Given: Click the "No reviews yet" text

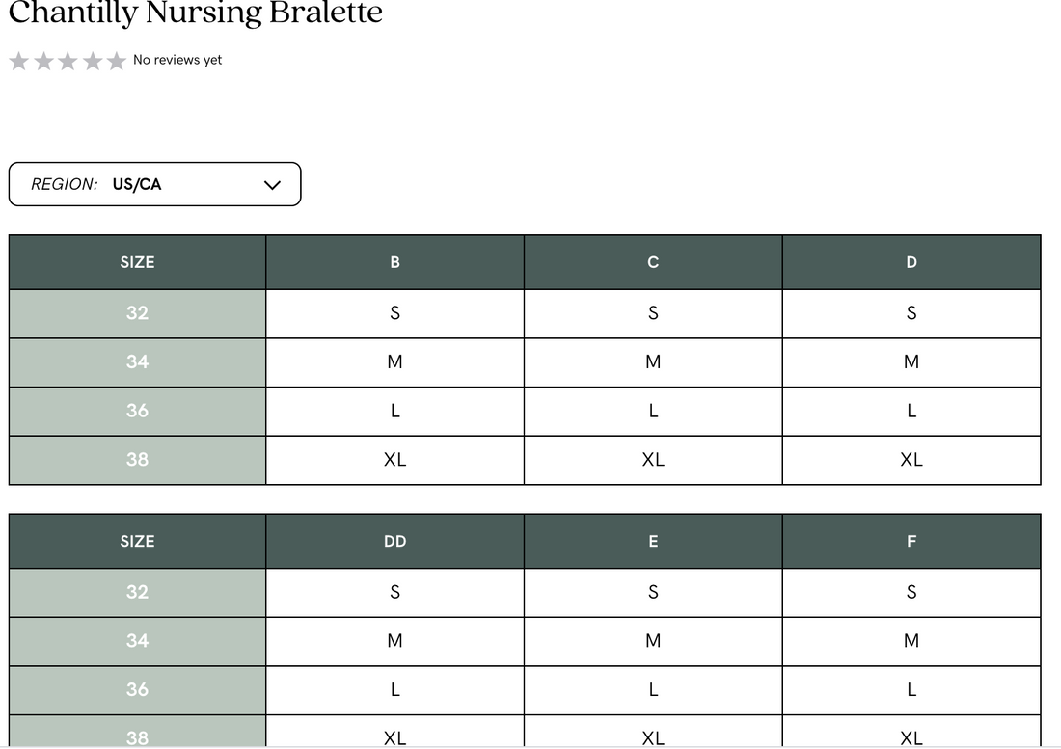Looking at the screenshot, I should point(177,60).
